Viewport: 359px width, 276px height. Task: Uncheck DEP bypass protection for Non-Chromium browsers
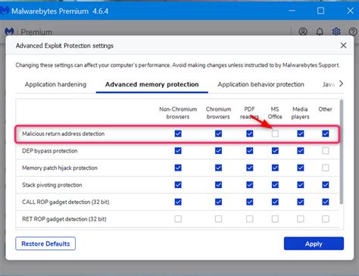tap(178, 151)
